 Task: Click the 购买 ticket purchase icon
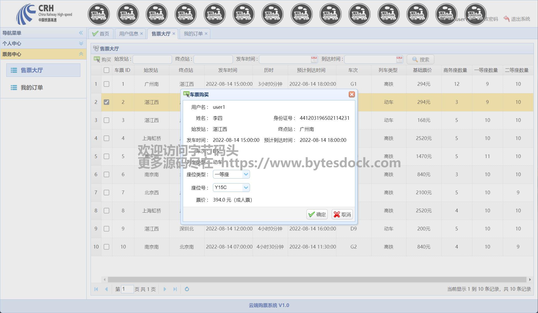pos(97,60)
